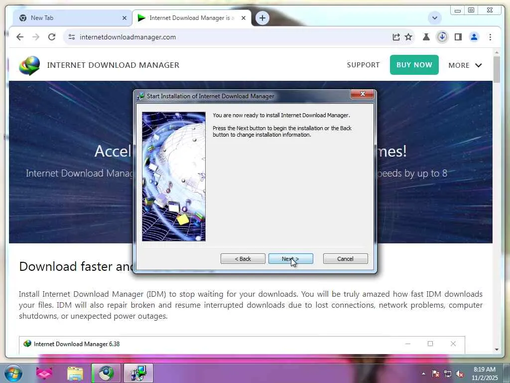Click the installer title bar icon
Viewport: 510px width, 383px height.
coord(141,96)
